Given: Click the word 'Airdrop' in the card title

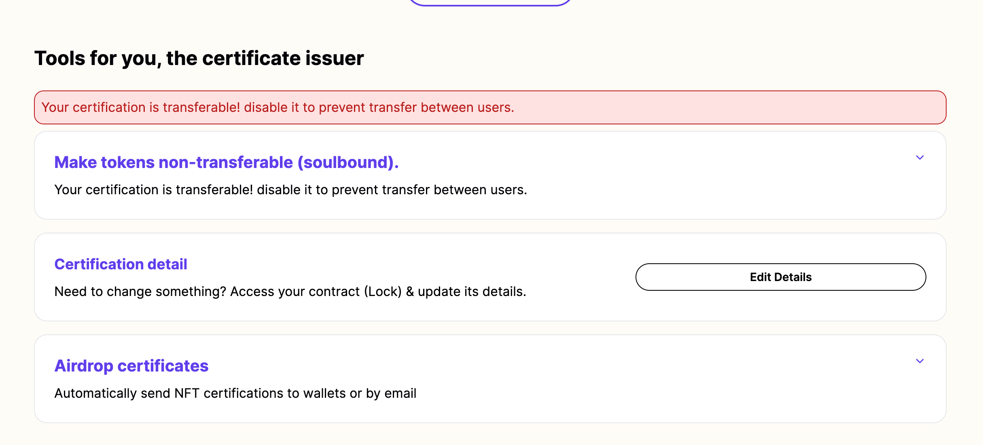Looking at the screenshot, I should pos(84,366).
